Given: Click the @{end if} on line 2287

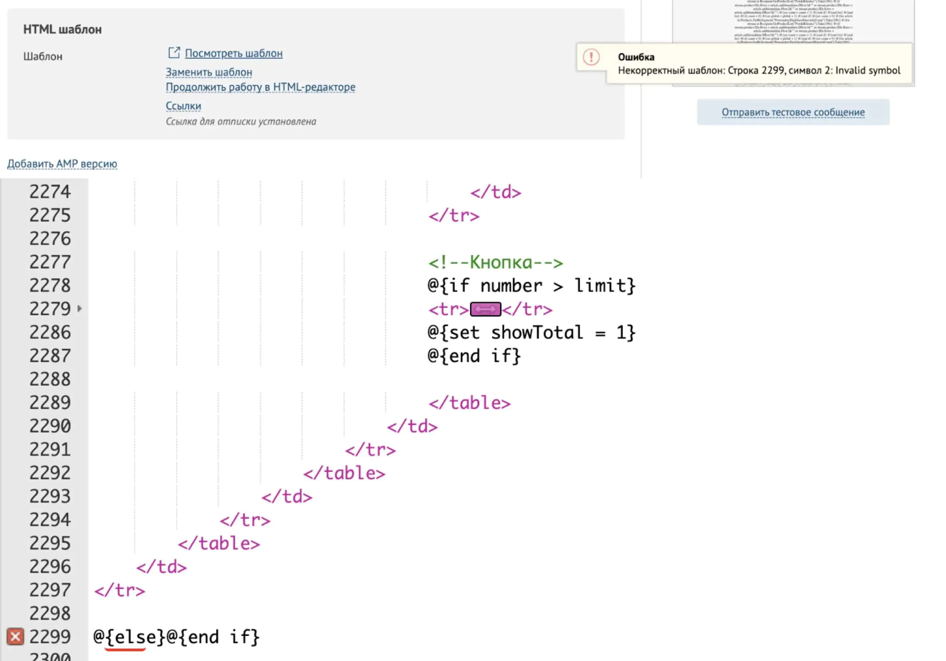Looking at the screenshot, I should pyautogui.click(x=474, y=356).
